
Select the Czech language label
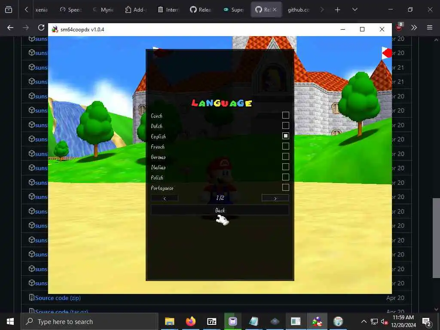pyautogui.click(x=156, y=116)
